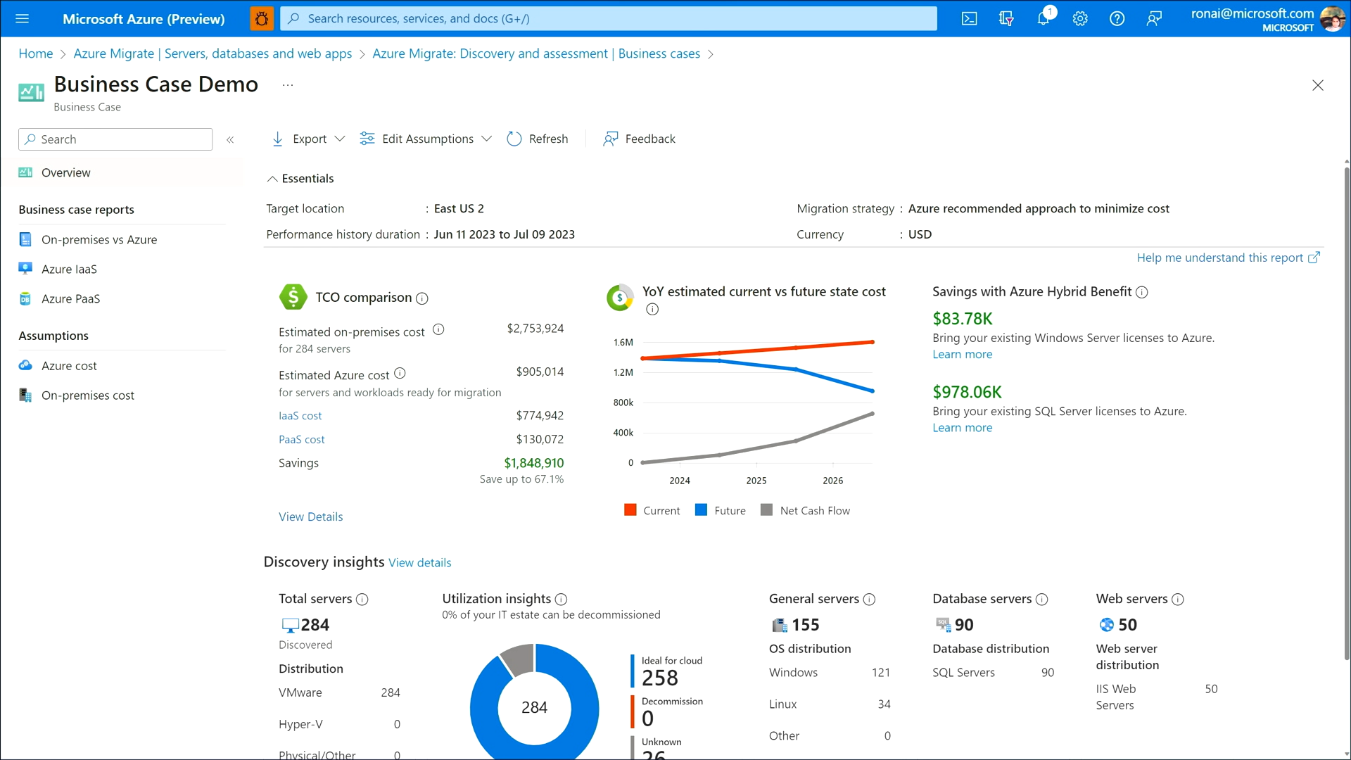Toggle Net Cash Flow legend item

806,510
